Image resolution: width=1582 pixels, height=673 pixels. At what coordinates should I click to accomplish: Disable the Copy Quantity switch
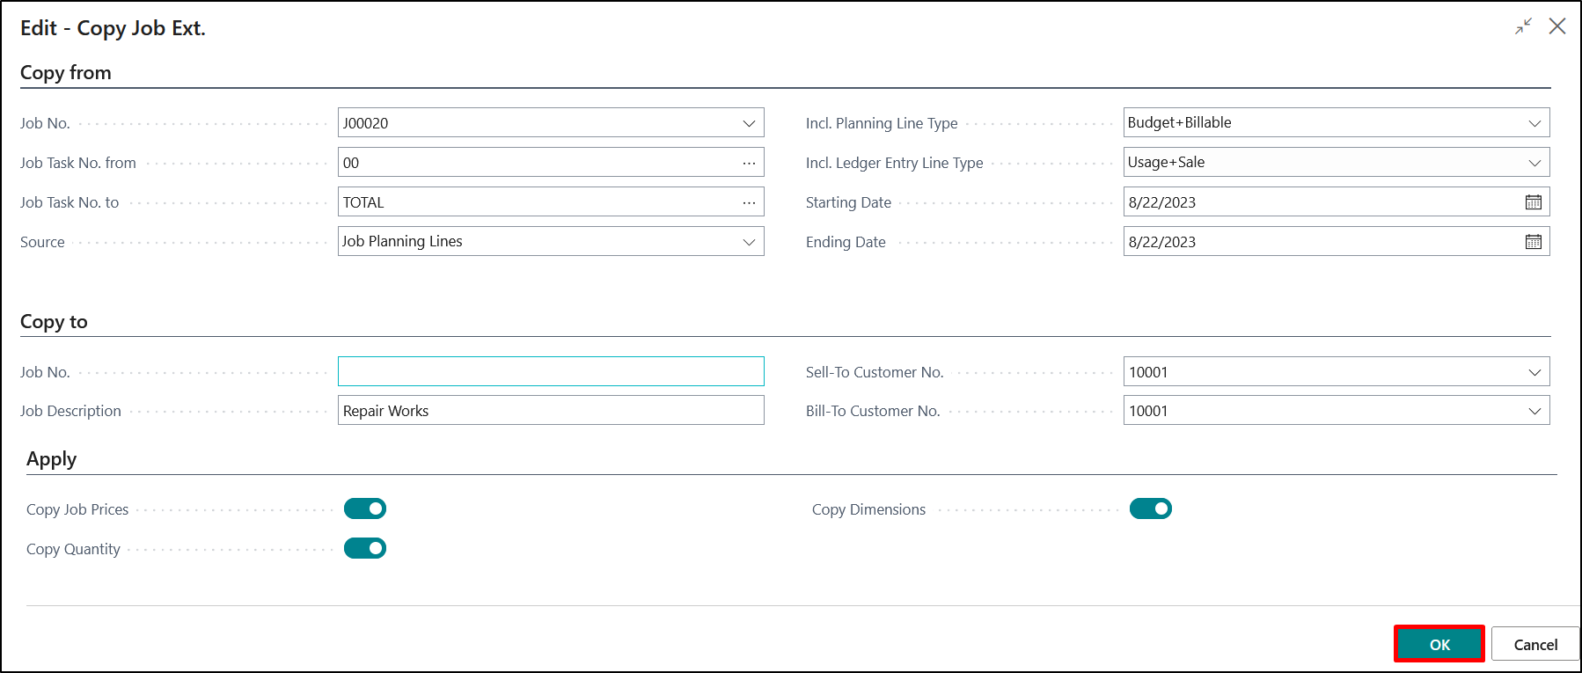pyautogui.click(x=365, y=548)
